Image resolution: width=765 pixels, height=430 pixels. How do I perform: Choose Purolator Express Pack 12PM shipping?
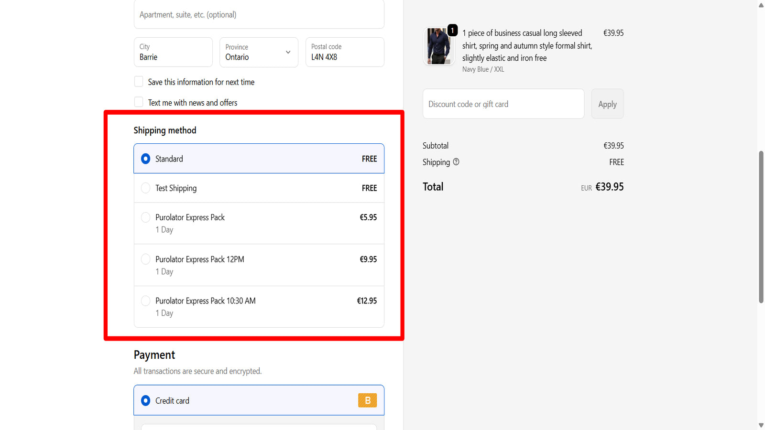(259, 265)
